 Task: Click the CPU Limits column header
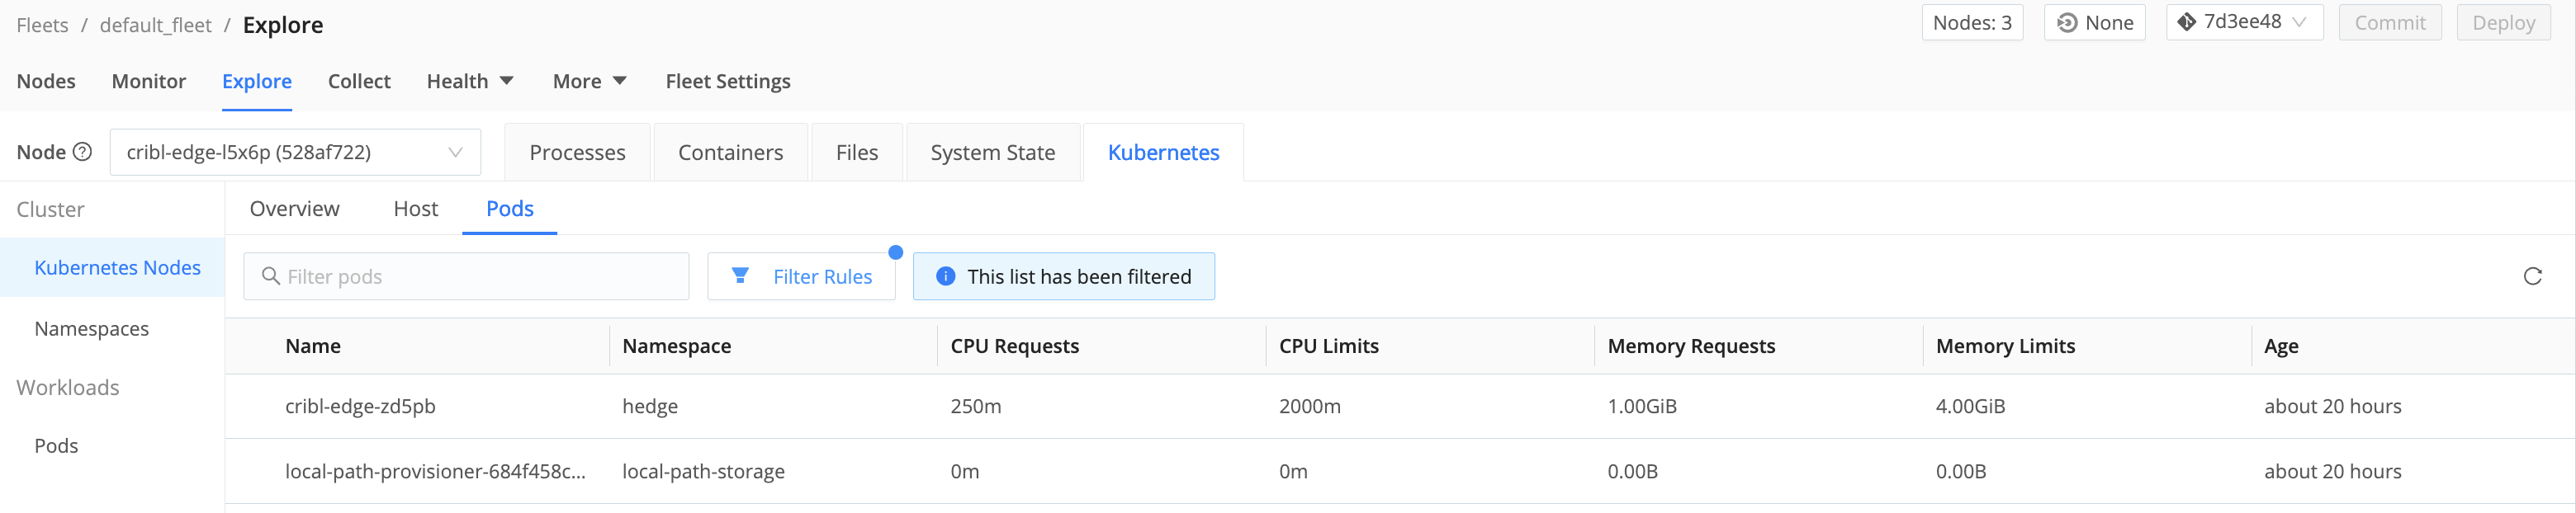point(1328,346)
